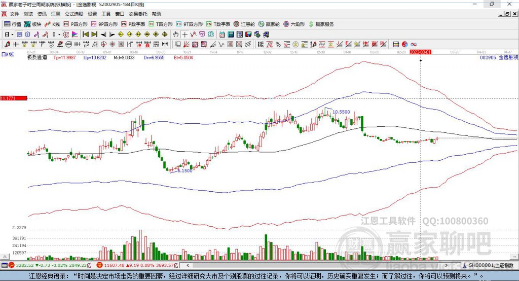Open the P数字表 tool
Screen dimensions: 519x281
coord(133,24)
